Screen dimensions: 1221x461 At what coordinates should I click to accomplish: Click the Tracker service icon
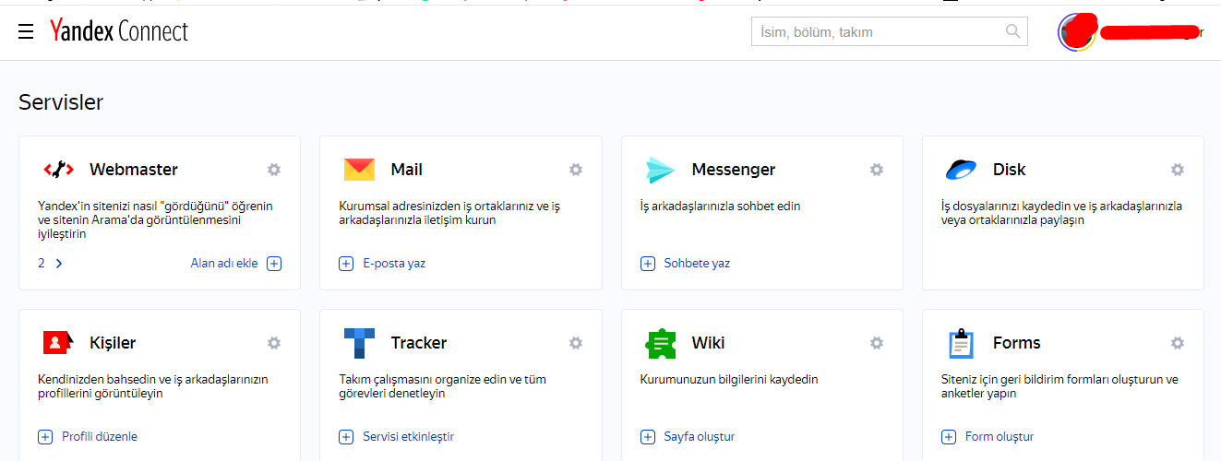click(x=359, y=343)
